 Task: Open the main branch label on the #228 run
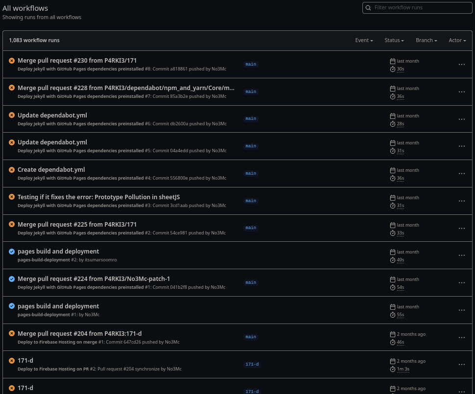[251, 92]
